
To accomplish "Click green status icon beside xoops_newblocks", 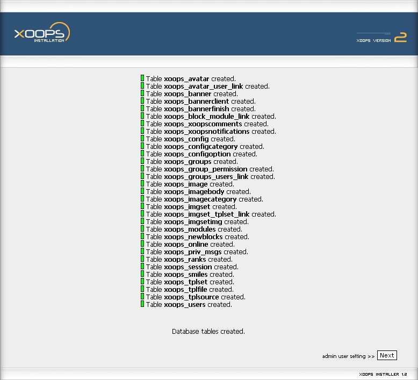I will pos(142,236).
